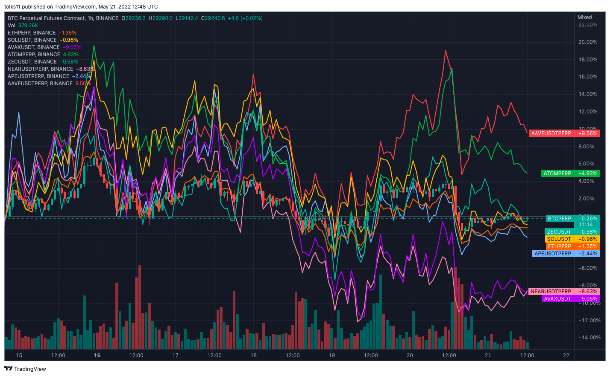The height and width of the screenshot is (376, 610).
Task: Click the BTCPERP price label
Action: (x=560, y=219)
